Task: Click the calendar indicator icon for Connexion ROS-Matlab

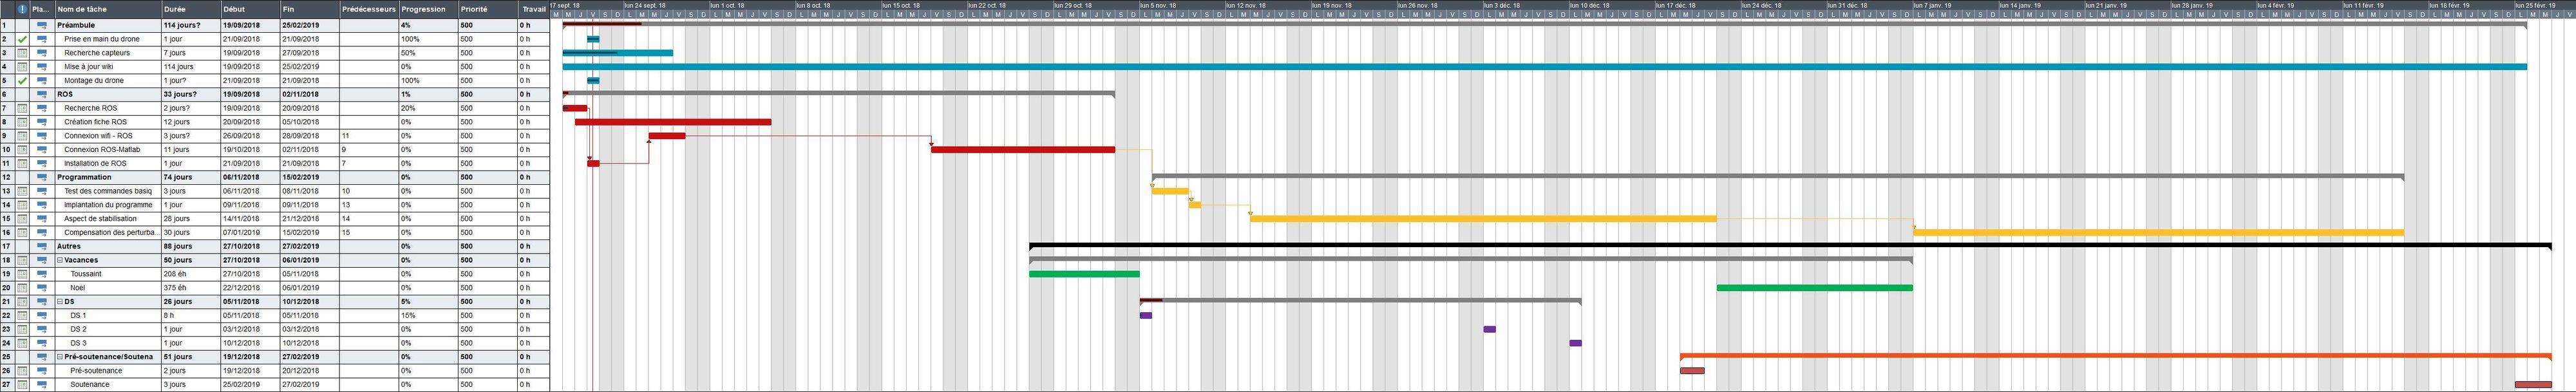Action: point(22,150)
